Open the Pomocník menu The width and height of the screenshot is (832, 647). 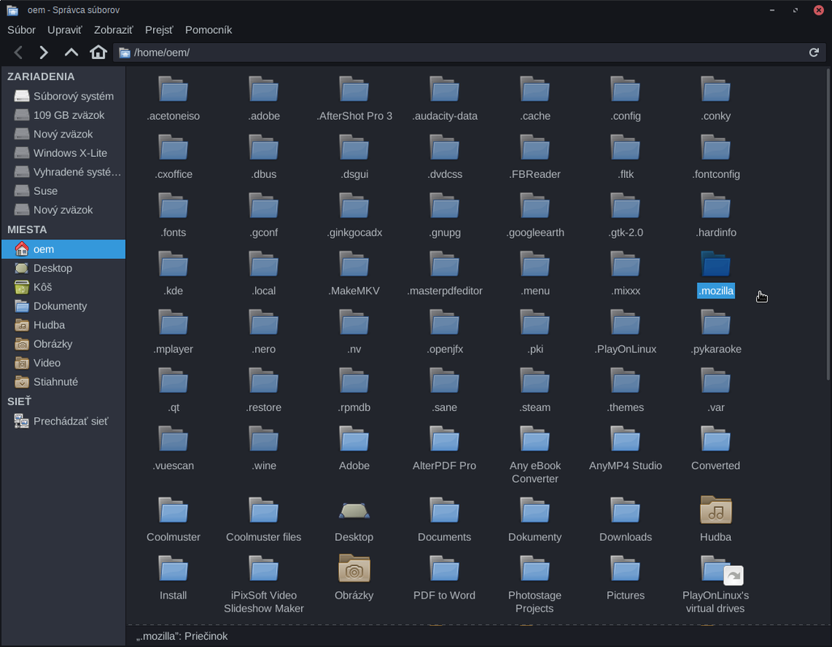tap(208, 30)
